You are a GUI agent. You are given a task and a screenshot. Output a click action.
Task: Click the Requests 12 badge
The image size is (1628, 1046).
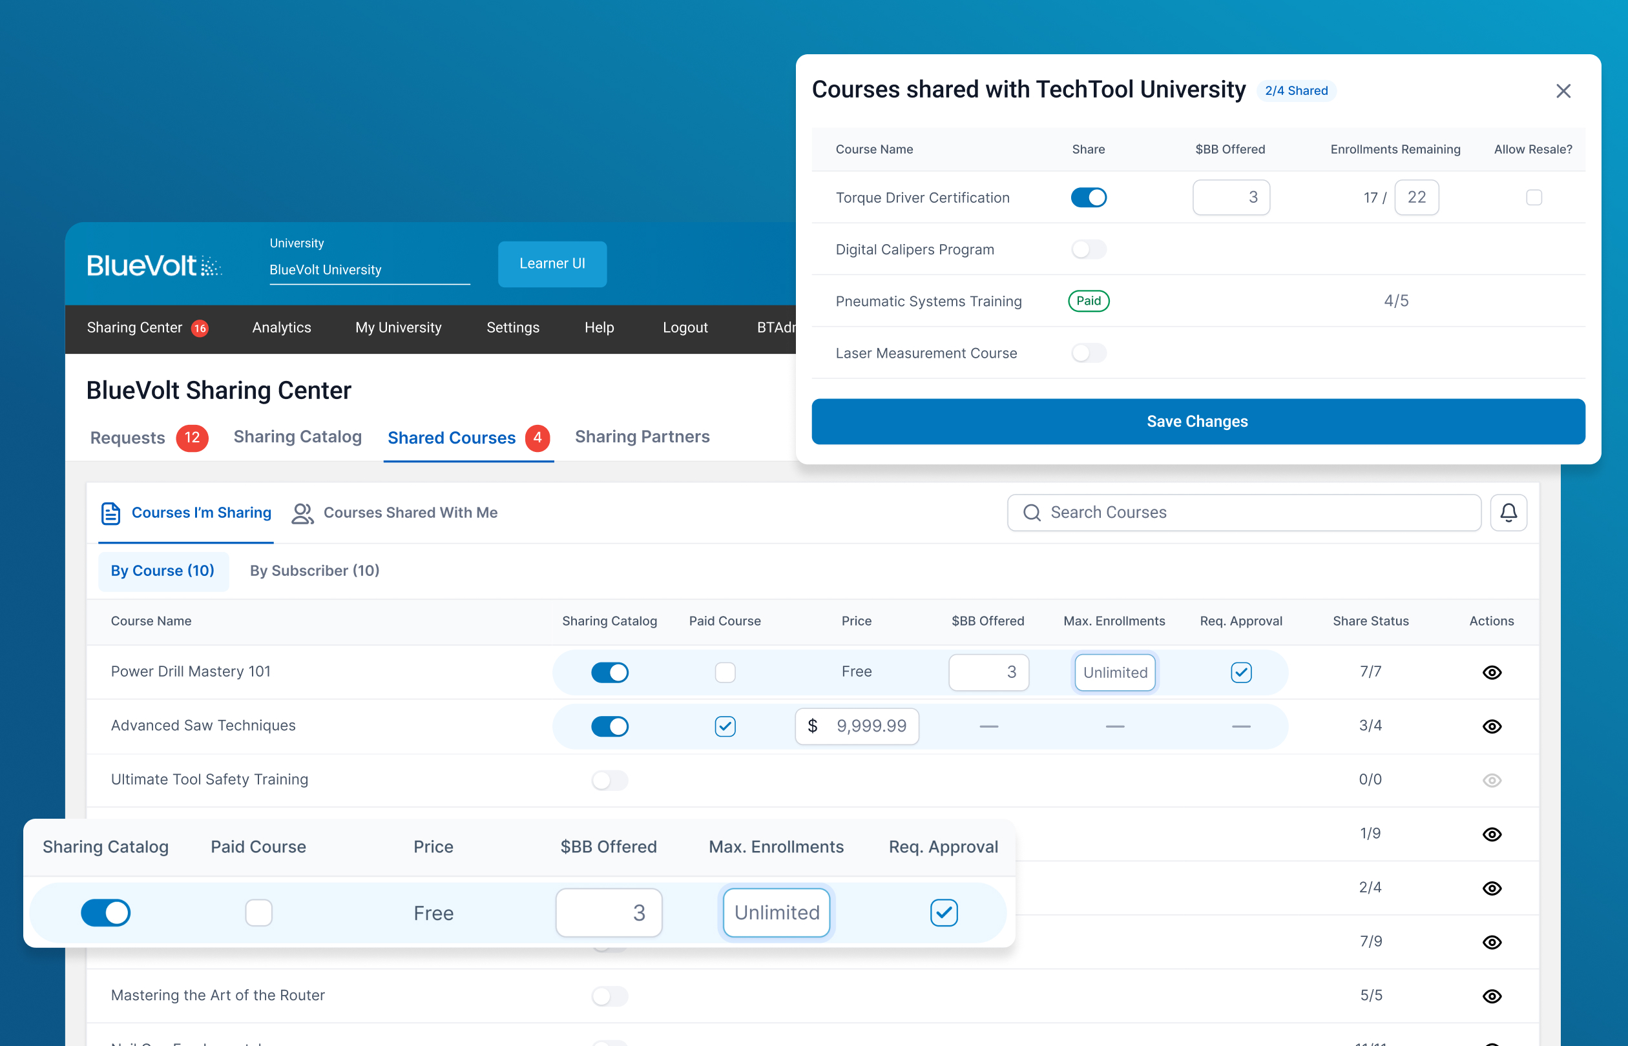tap(193, 437)
